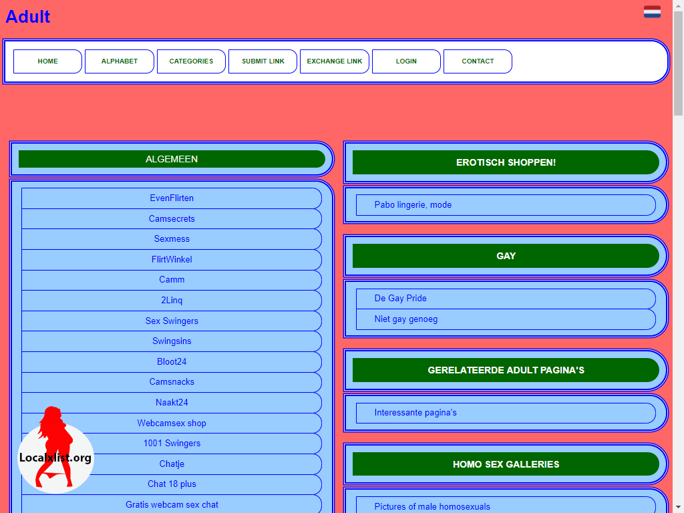Open the Camsecrets link
This screenshot has height=513, width=684.
point(172,218)
